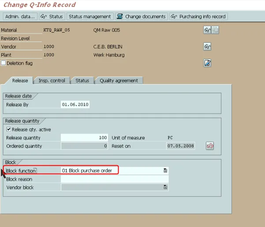Uncheck Release qty. active checkbox
265x227 pixels.
coord(9,129)
